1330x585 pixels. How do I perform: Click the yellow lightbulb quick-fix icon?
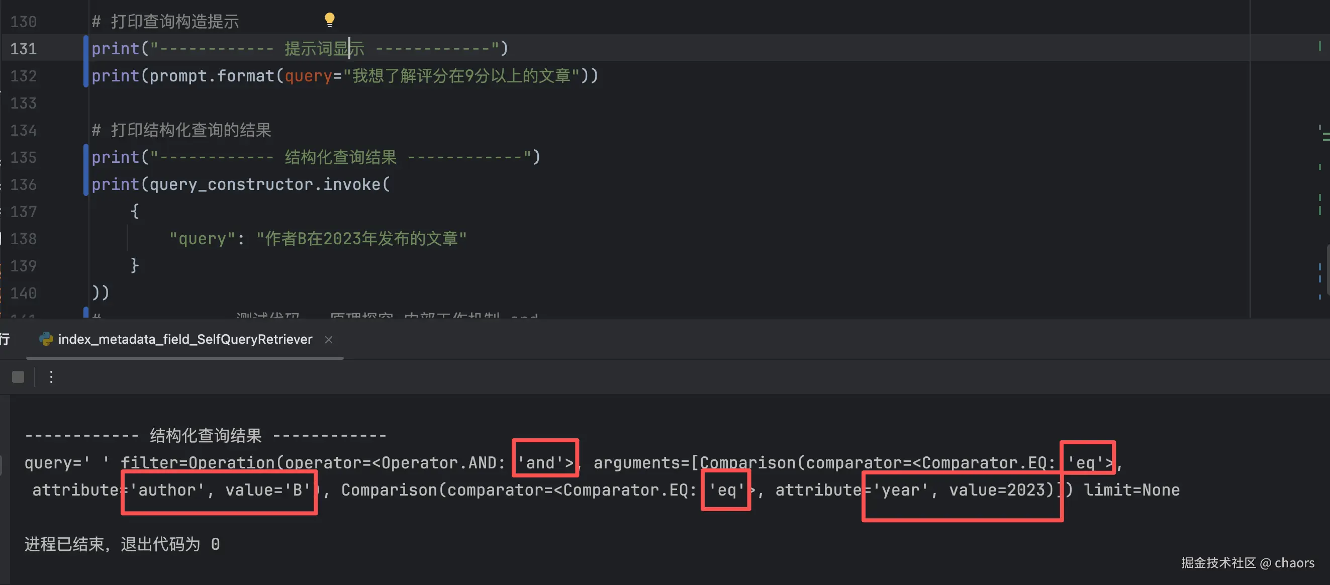point(329,20)
